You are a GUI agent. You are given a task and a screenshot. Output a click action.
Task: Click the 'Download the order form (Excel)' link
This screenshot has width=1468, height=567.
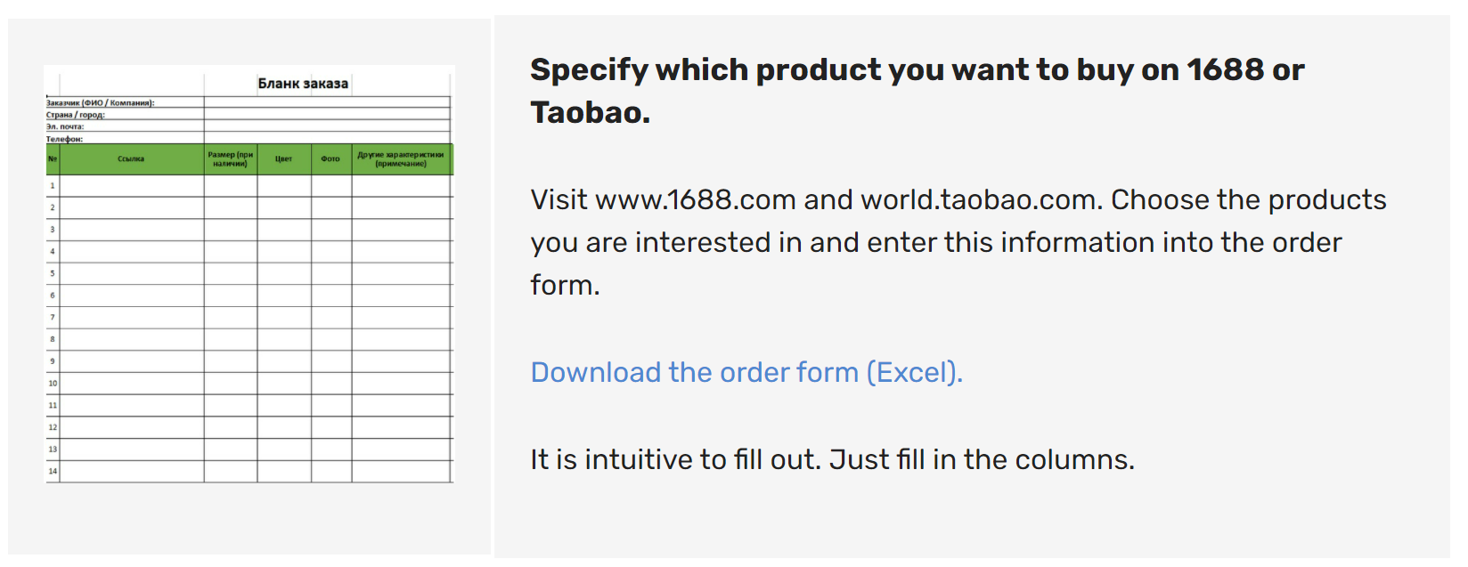(x=746, y=372)
